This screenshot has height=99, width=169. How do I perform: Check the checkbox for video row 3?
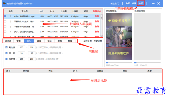5,26
